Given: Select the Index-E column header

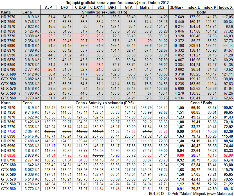Looking at the screenshot, I should [x=193, y=8].
